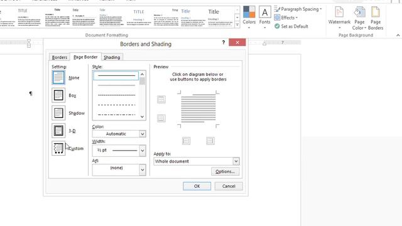Select the dash-dot line style
Viewport: 402px width, 226px height.
tap(116, 114)
